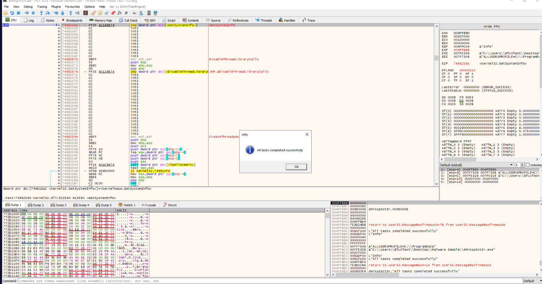
Task: Toggle breakpoint bullet at address 749825A3
Action: pos(59,165)
